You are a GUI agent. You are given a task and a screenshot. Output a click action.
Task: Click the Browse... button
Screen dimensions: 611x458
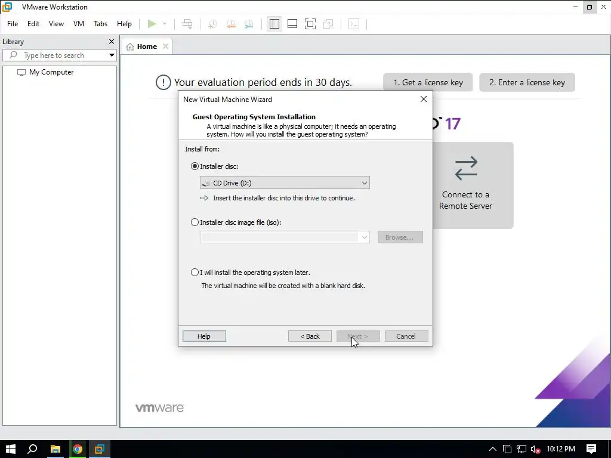400,237
